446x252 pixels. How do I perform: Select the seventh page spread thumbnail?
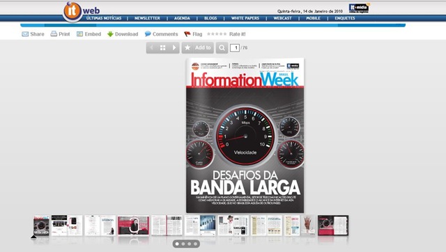click(x=233, y=226)
